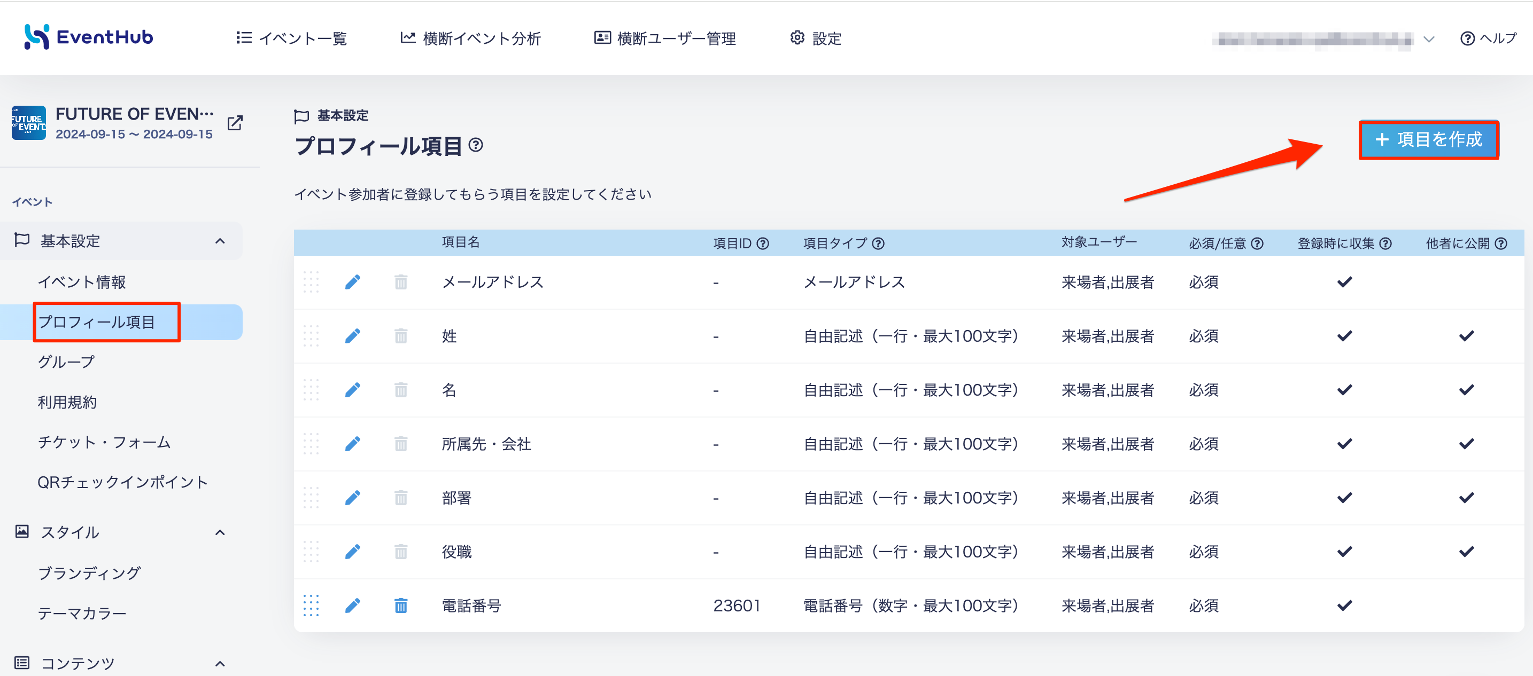Click the FUTURE OF EVENT thumbnail image
This screenshot has height=676, width=1533.
[x=28, y=123]
